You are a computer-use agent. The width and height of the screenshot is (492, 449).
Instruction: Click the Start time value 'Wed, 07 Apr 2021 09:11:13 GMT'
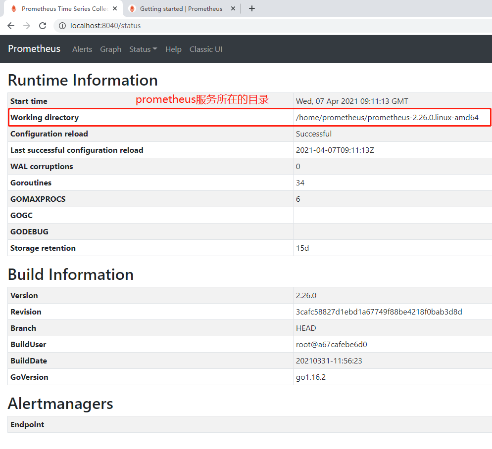coord(352,101)
